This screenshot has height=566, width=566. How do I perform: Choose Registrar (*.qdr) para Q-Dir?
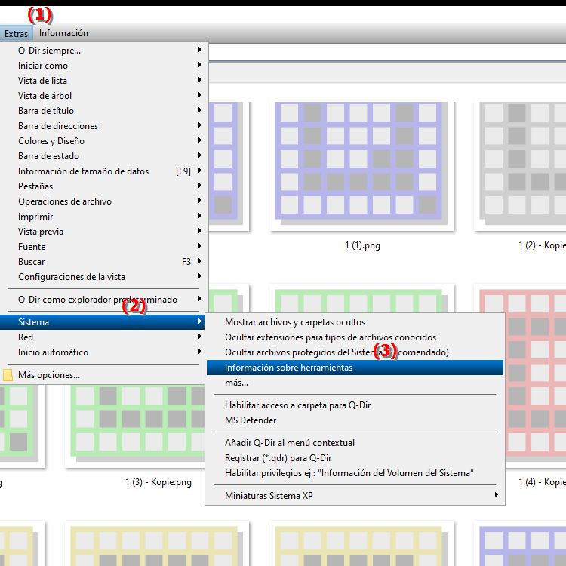[355, 458]
